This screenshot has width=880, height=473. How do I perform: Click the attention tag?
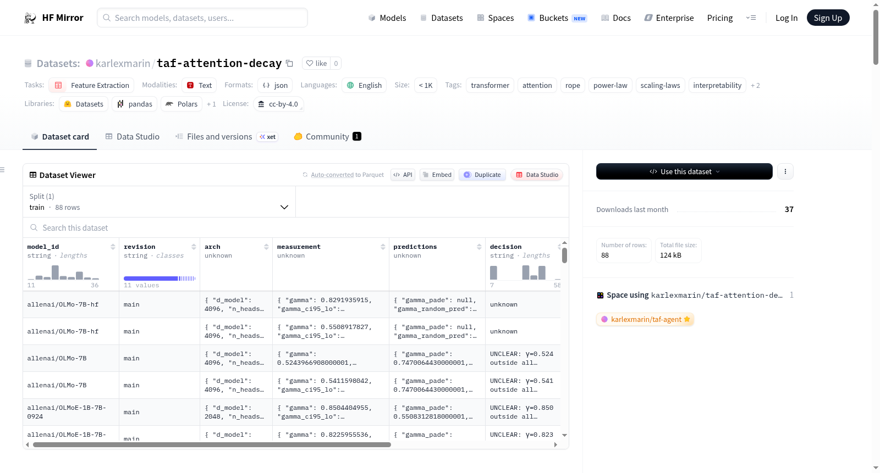(x=537, y=85)
